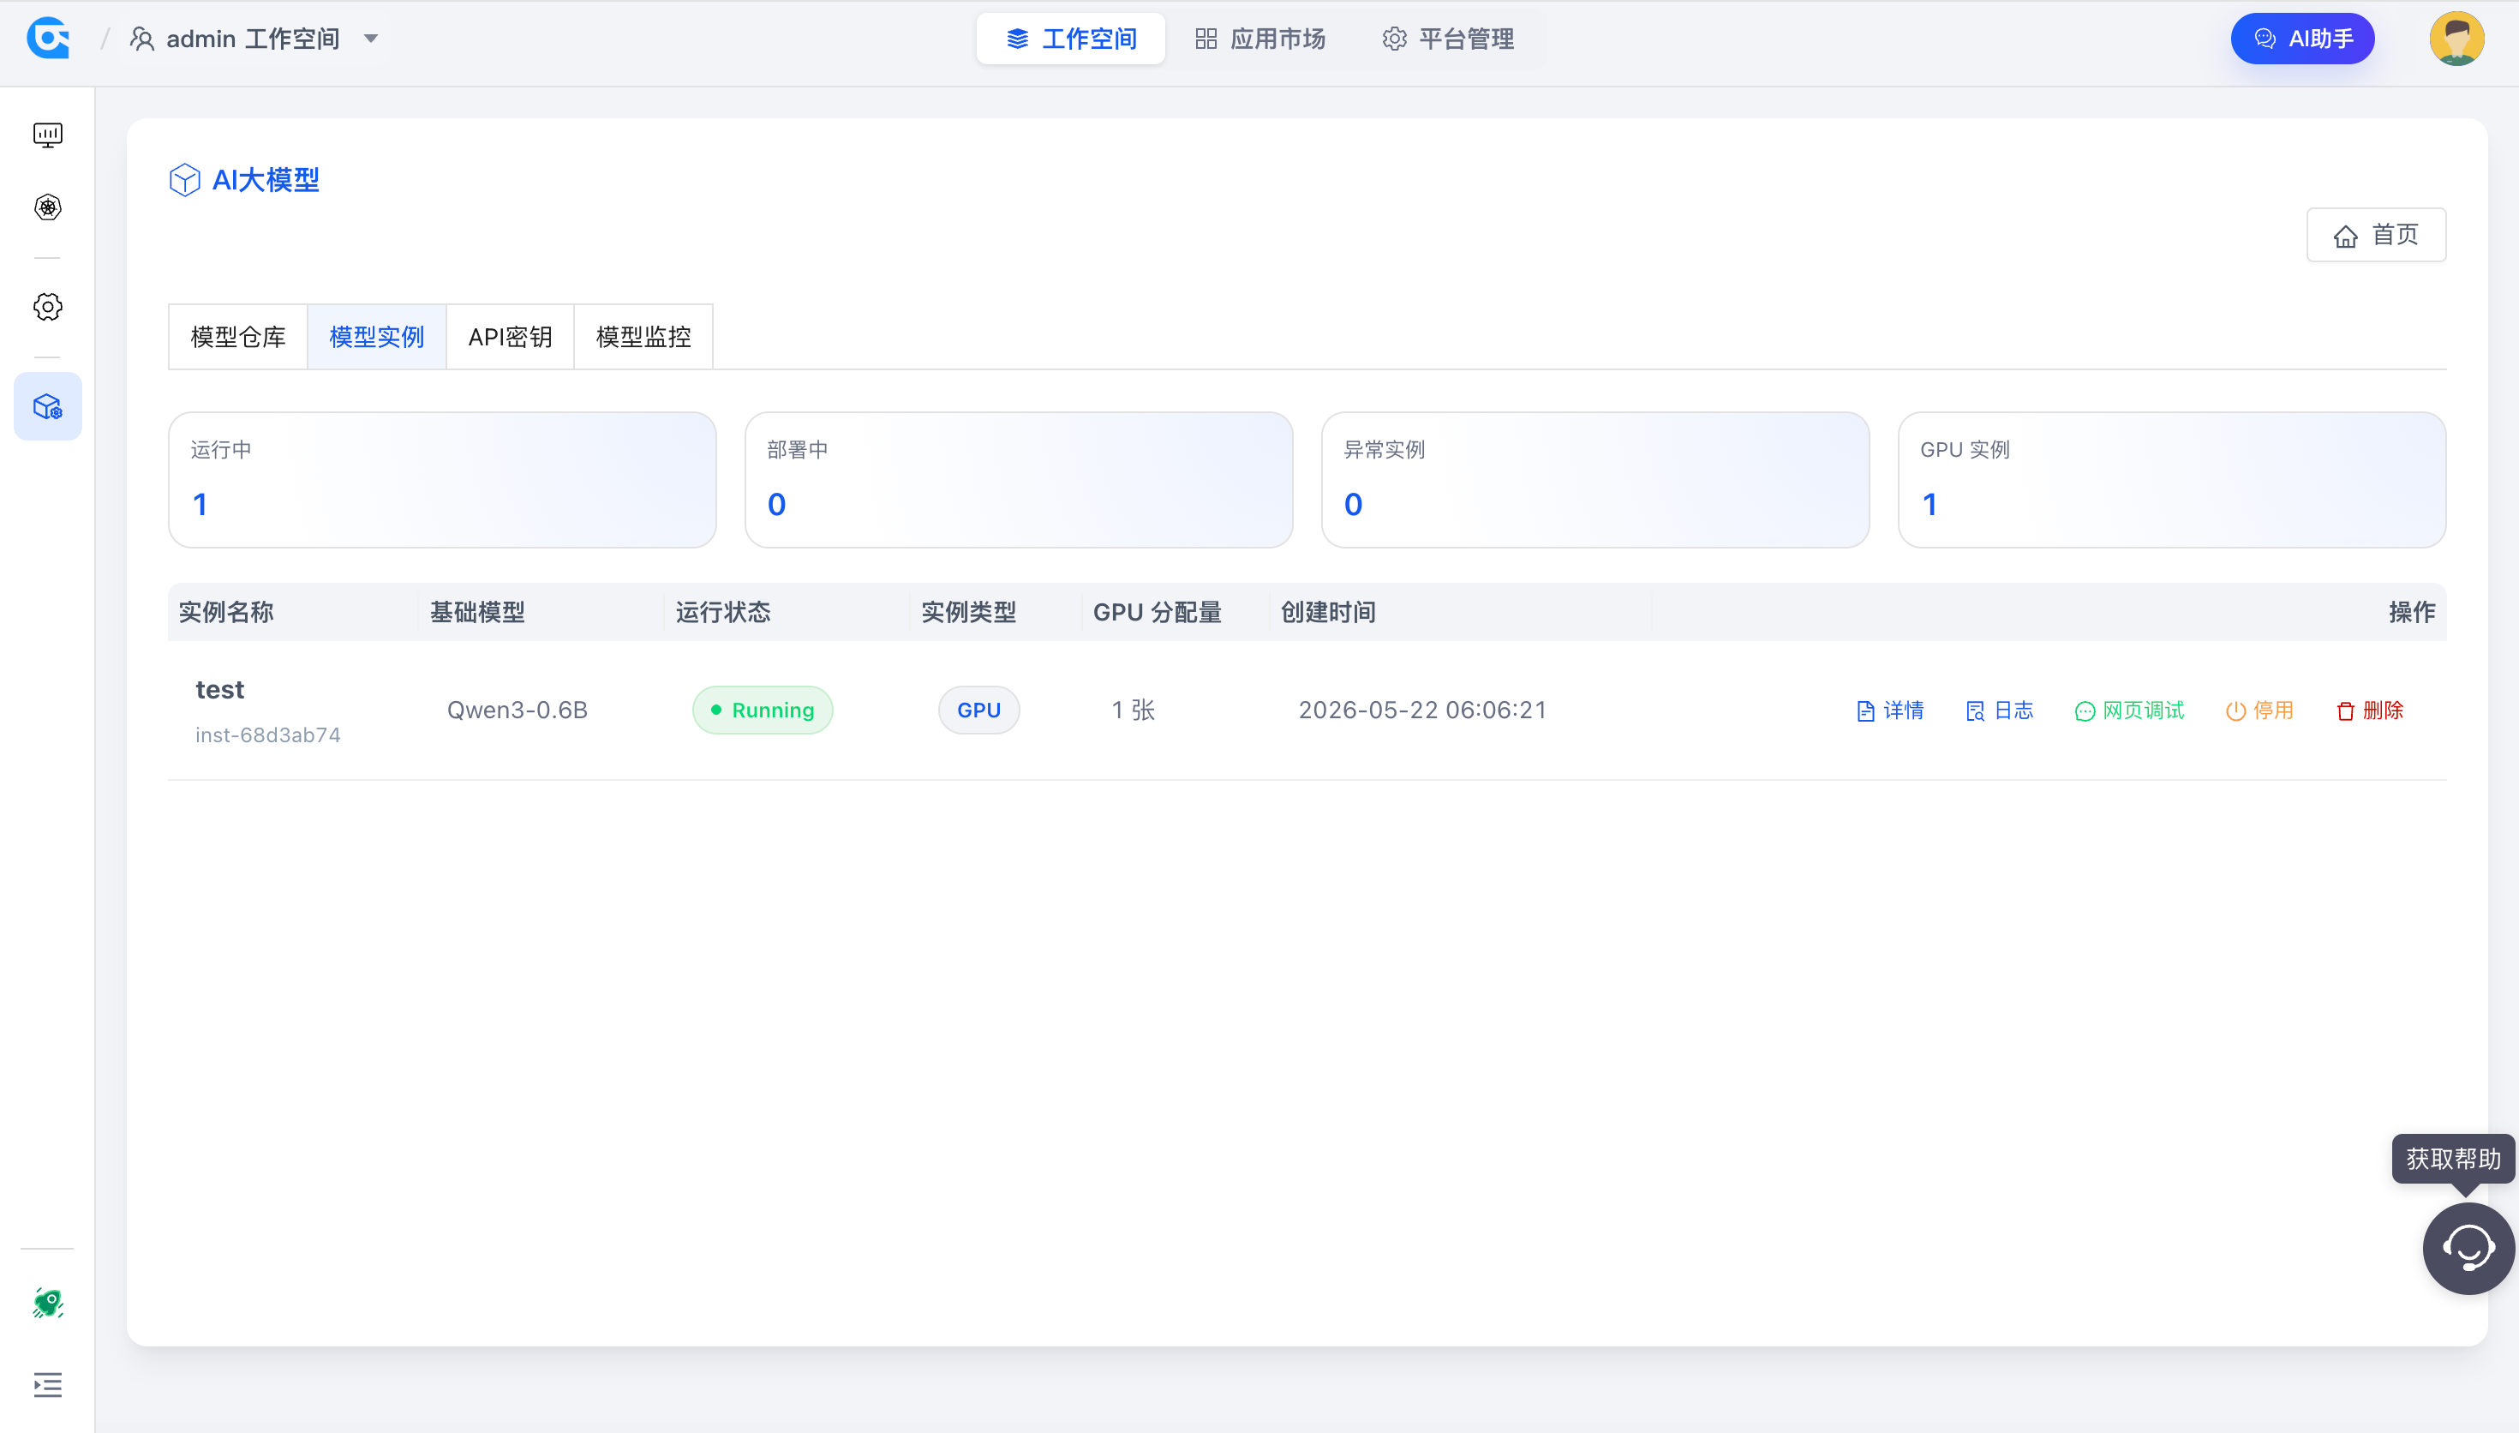
Task: Switch to the 模型实例 tab
Action: coord(377,337)
